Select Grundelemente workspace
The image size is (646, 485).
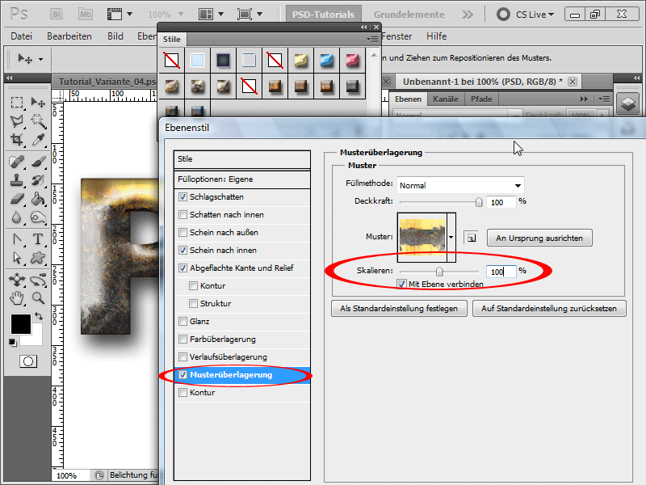point(409,15)
